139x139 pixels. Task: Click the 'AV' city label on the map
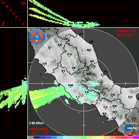point(115,112)
